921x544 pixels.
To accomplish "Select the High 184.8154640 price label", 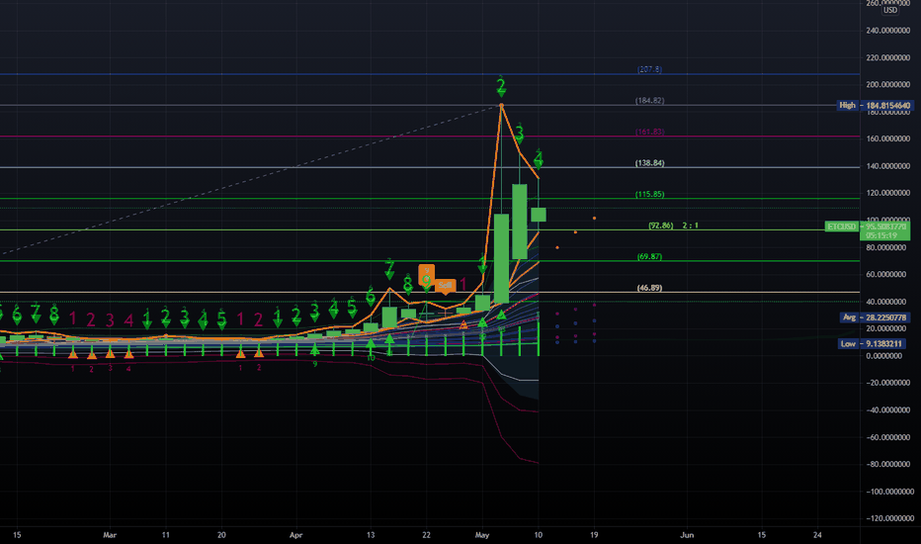I will (874, 105).
